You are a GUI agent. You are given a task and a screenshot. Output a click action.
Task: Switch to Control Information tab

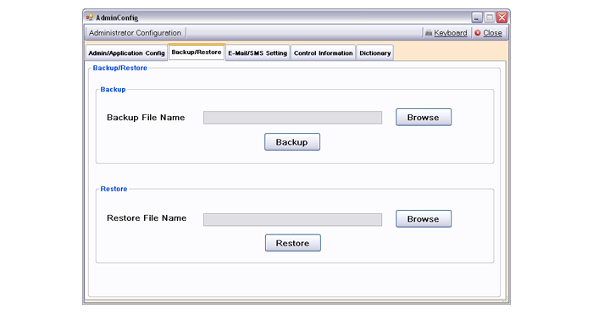tap(323, 53)
